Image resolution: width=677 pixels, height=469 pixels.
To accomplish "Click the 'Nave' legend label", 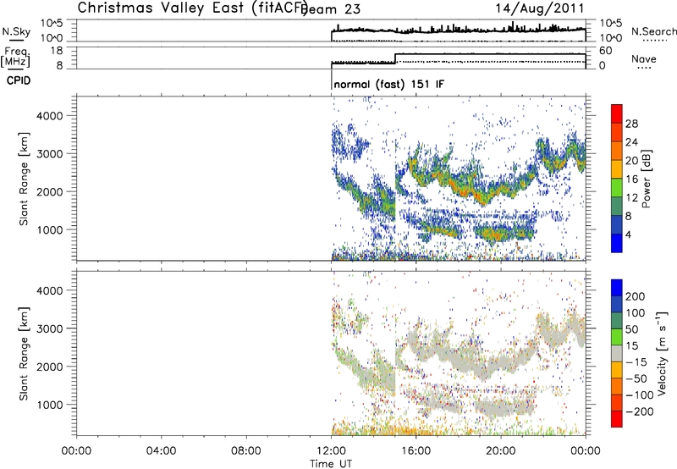I will 644,58.
